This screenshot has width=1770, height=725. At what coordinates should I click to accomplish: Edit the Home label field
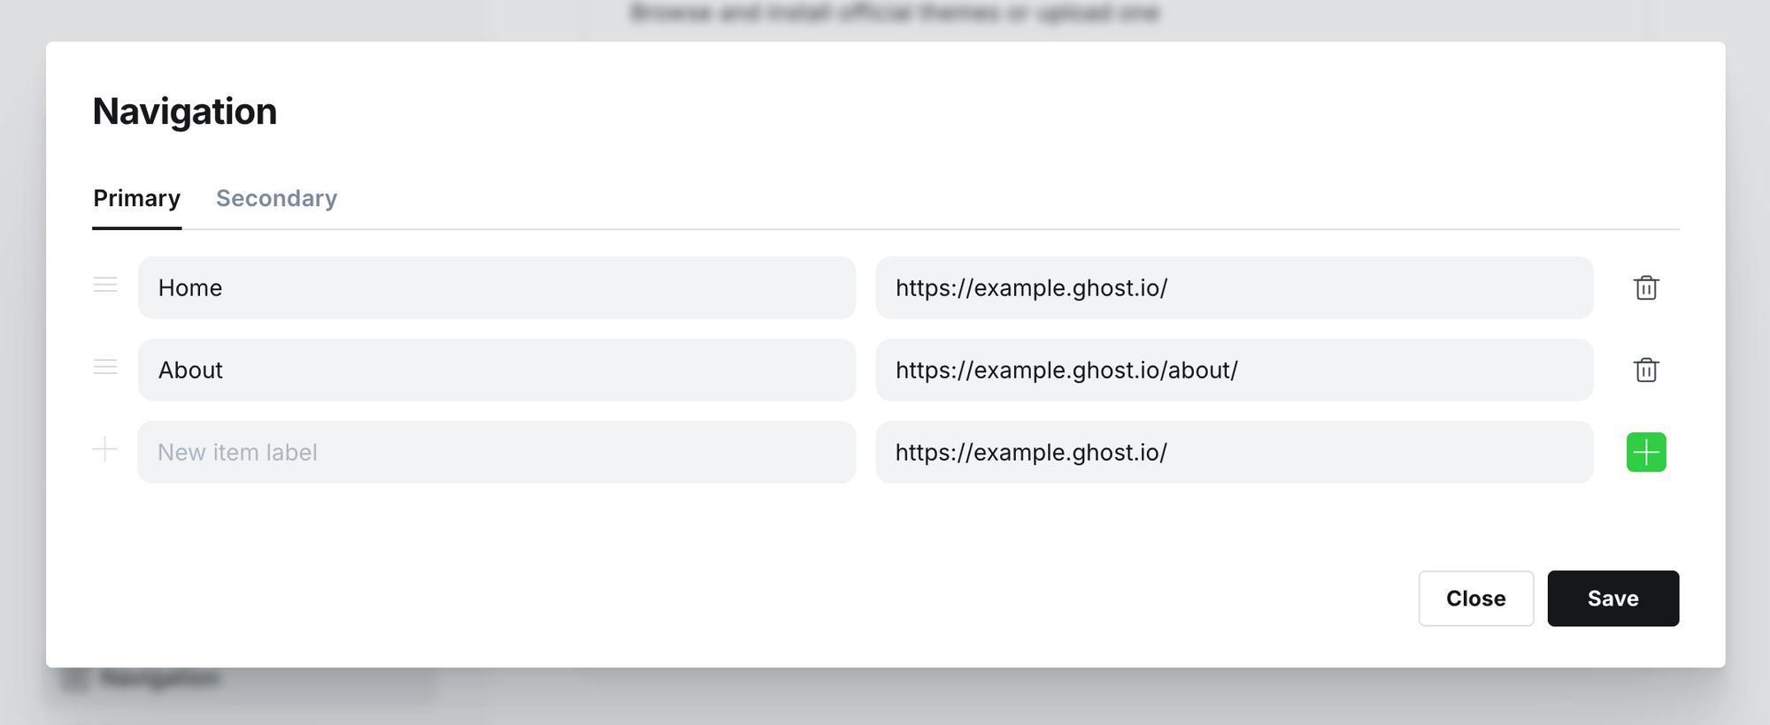[496, 288]
